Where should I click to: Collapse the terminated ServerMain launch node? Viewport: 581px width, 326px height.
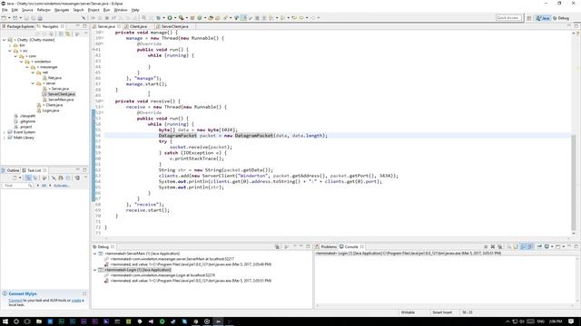94,254
